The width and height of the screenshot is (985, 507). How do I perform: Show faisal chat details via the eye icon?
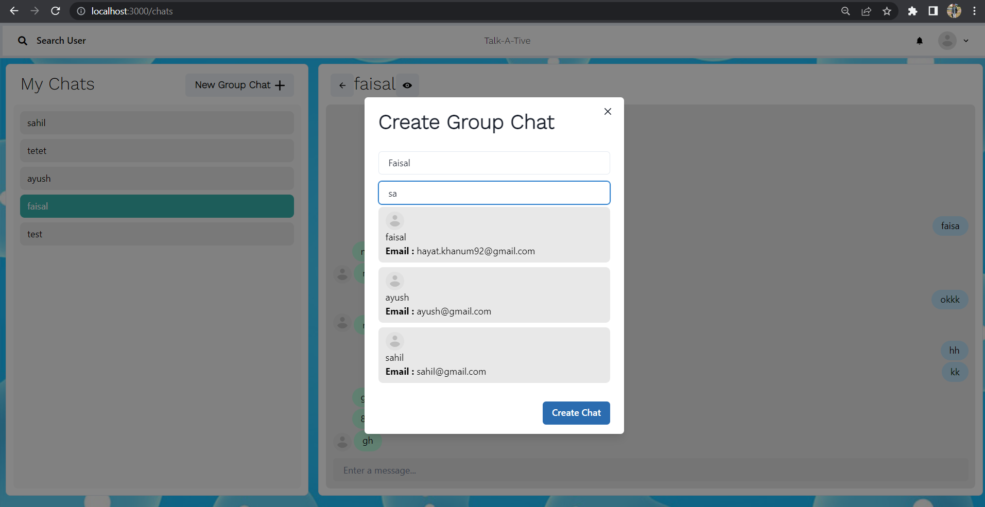[x=407, y=85]
